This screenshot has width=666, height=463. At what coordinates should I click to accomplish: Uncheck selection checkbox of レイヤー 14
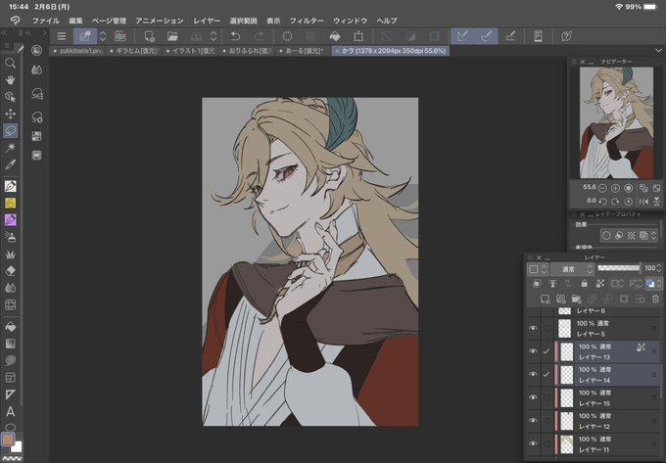[x=547, y=374]
